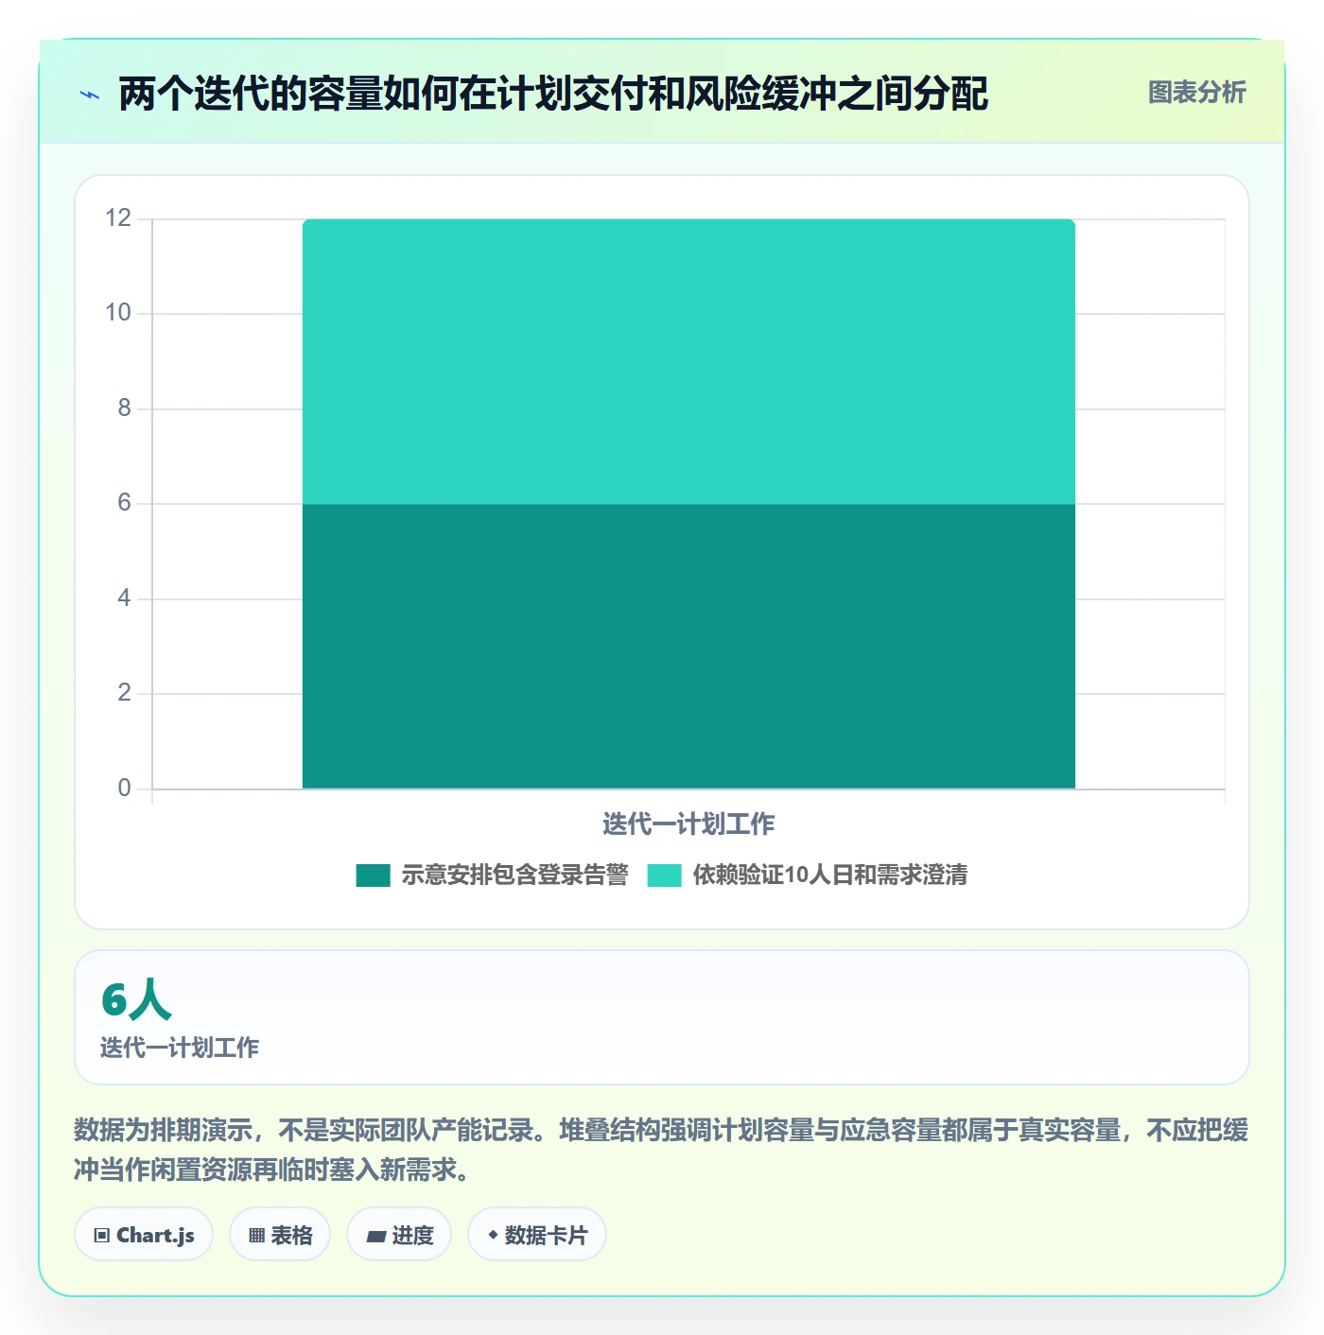Click the 表格 tag chip
1324x1335 pixels.
coord(280,1235)
